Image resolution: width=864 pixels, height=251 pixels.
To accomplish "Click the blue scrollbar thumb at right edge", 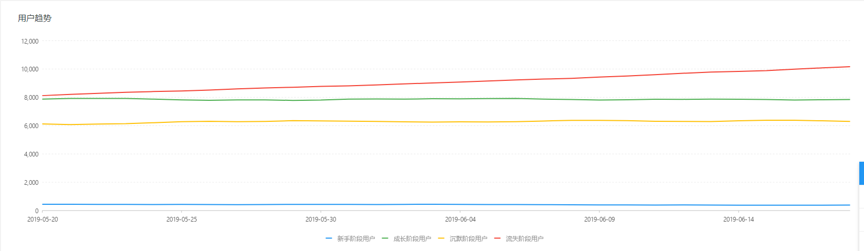I will (861, 173).
